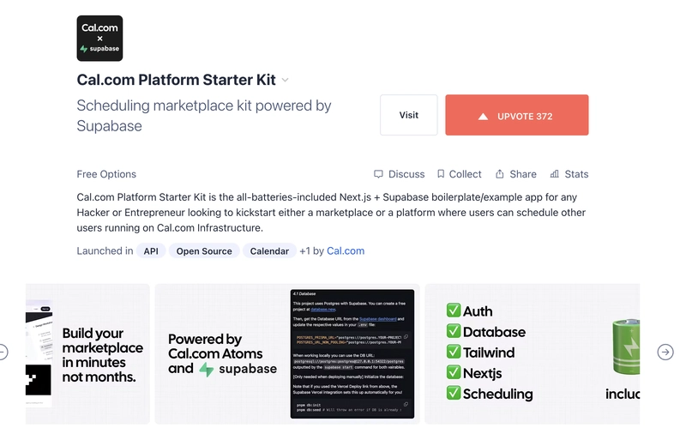The image size is (686, 446).
Task: Upvote the product with UPVOTE 372
Action: (x=517, y=115)
